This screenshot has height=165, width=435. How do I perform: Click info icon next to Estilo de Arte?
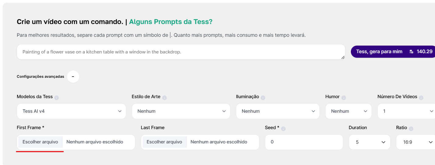[164, 98]
